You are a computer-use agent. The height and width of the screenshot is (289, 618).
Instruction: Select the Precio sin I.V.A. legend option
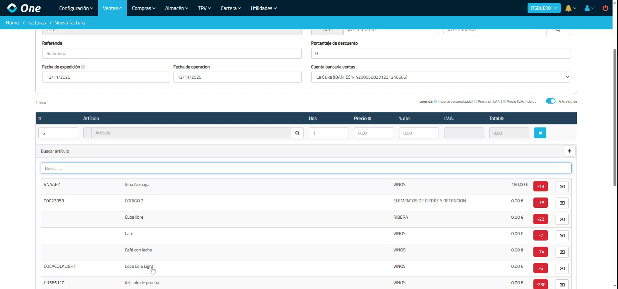pos(475,101)
